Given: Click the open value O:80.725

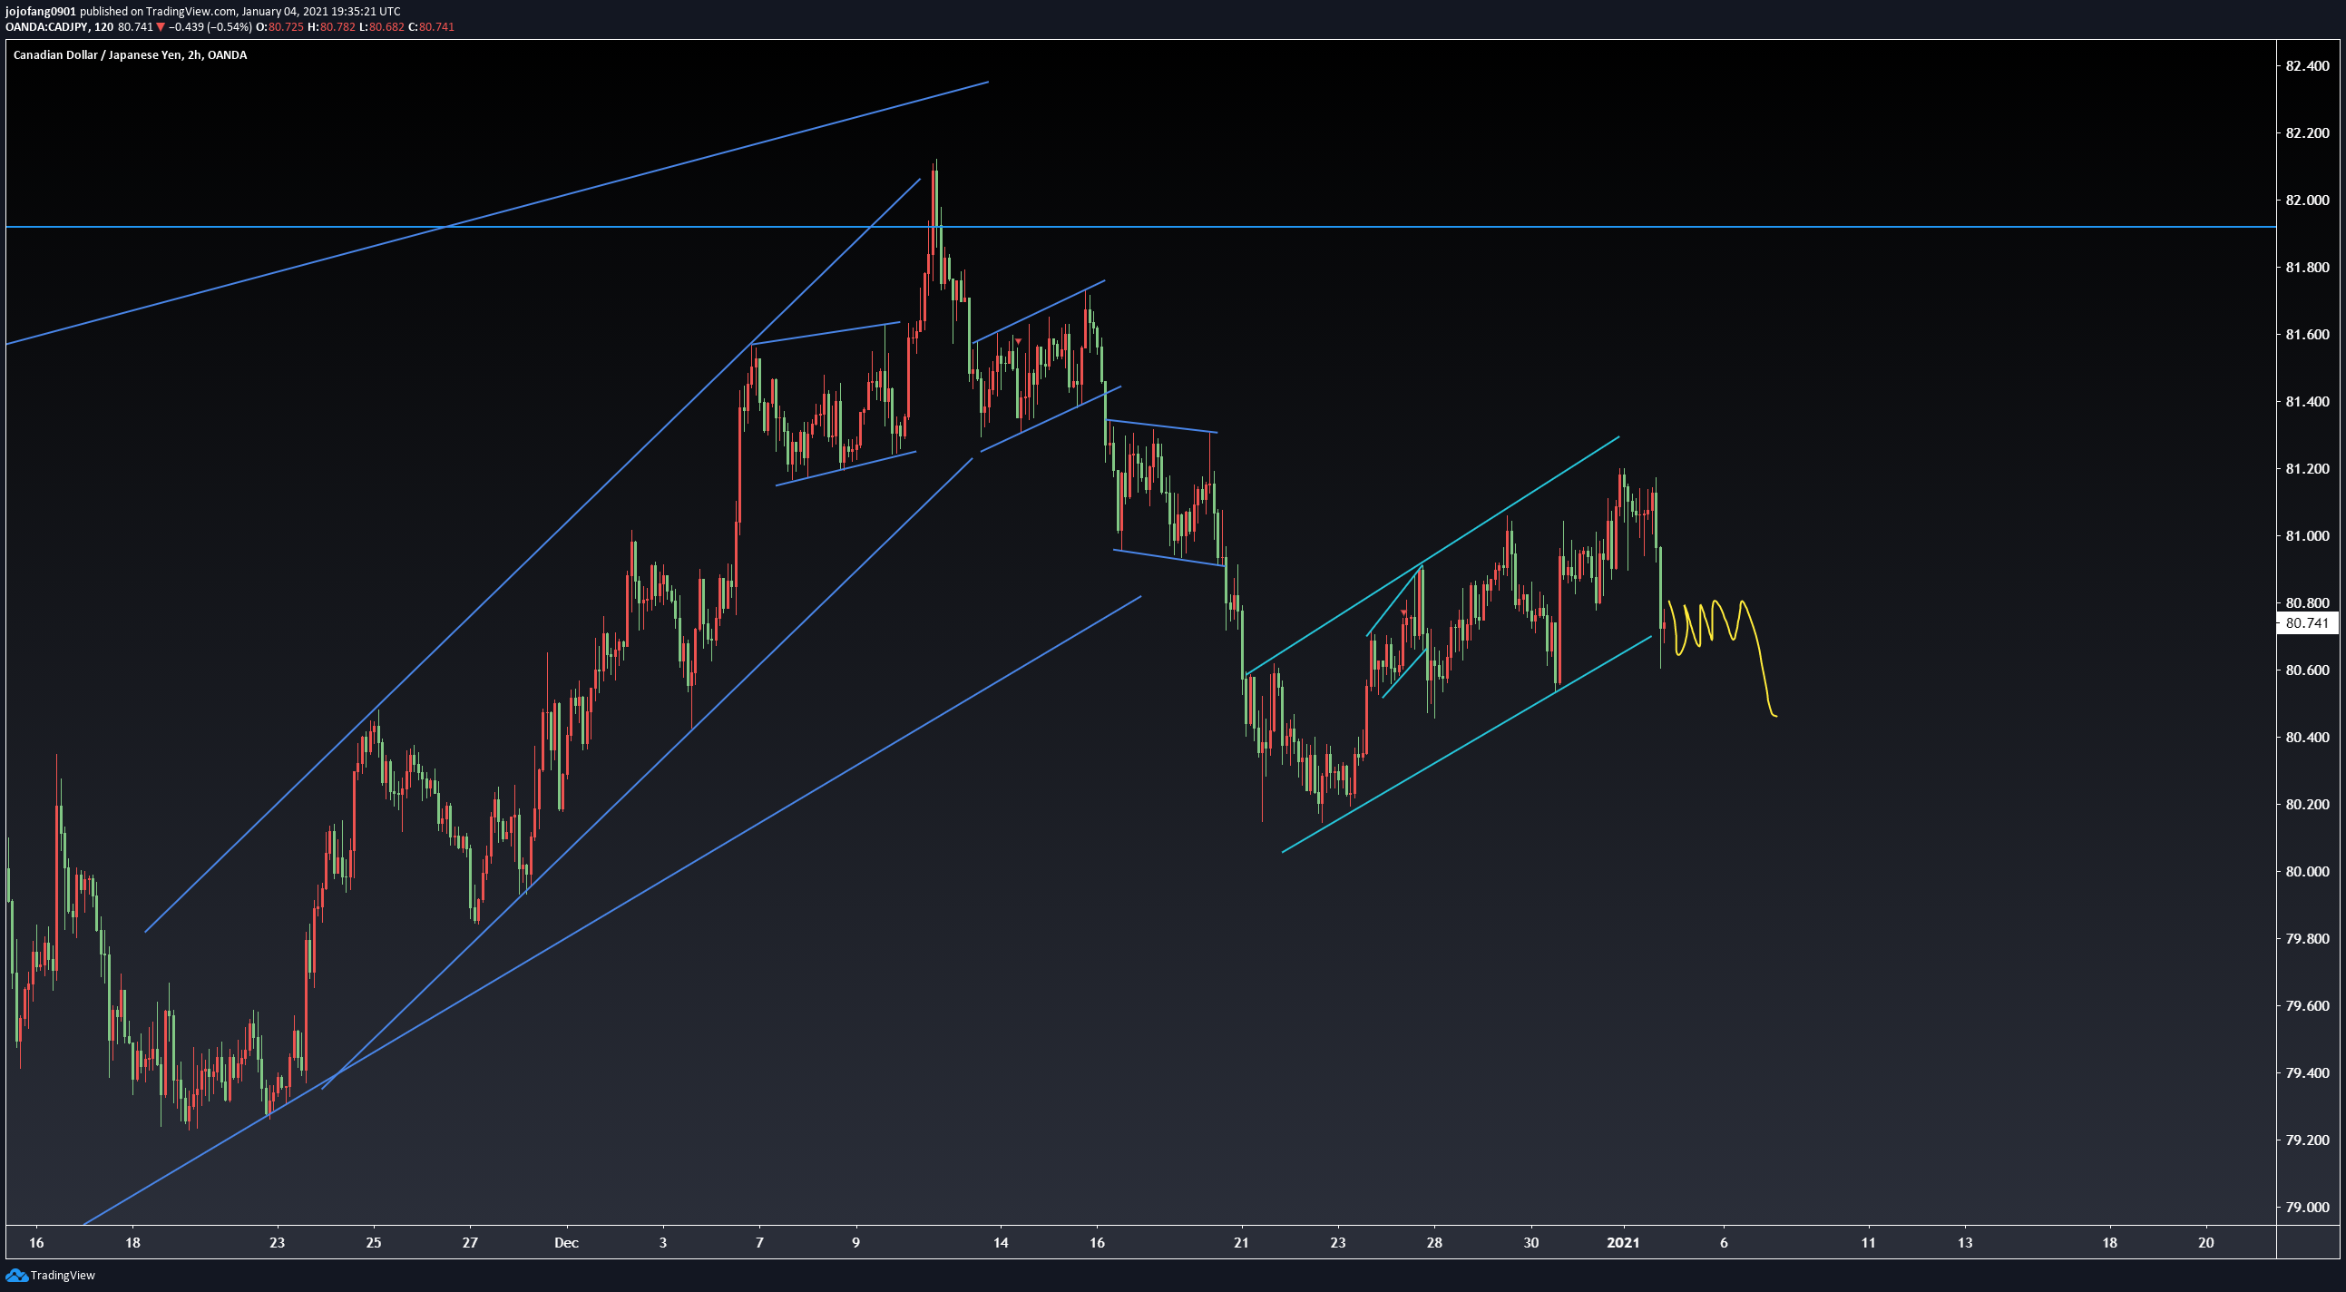Looking at the screenshot, I should coord(279,26).
